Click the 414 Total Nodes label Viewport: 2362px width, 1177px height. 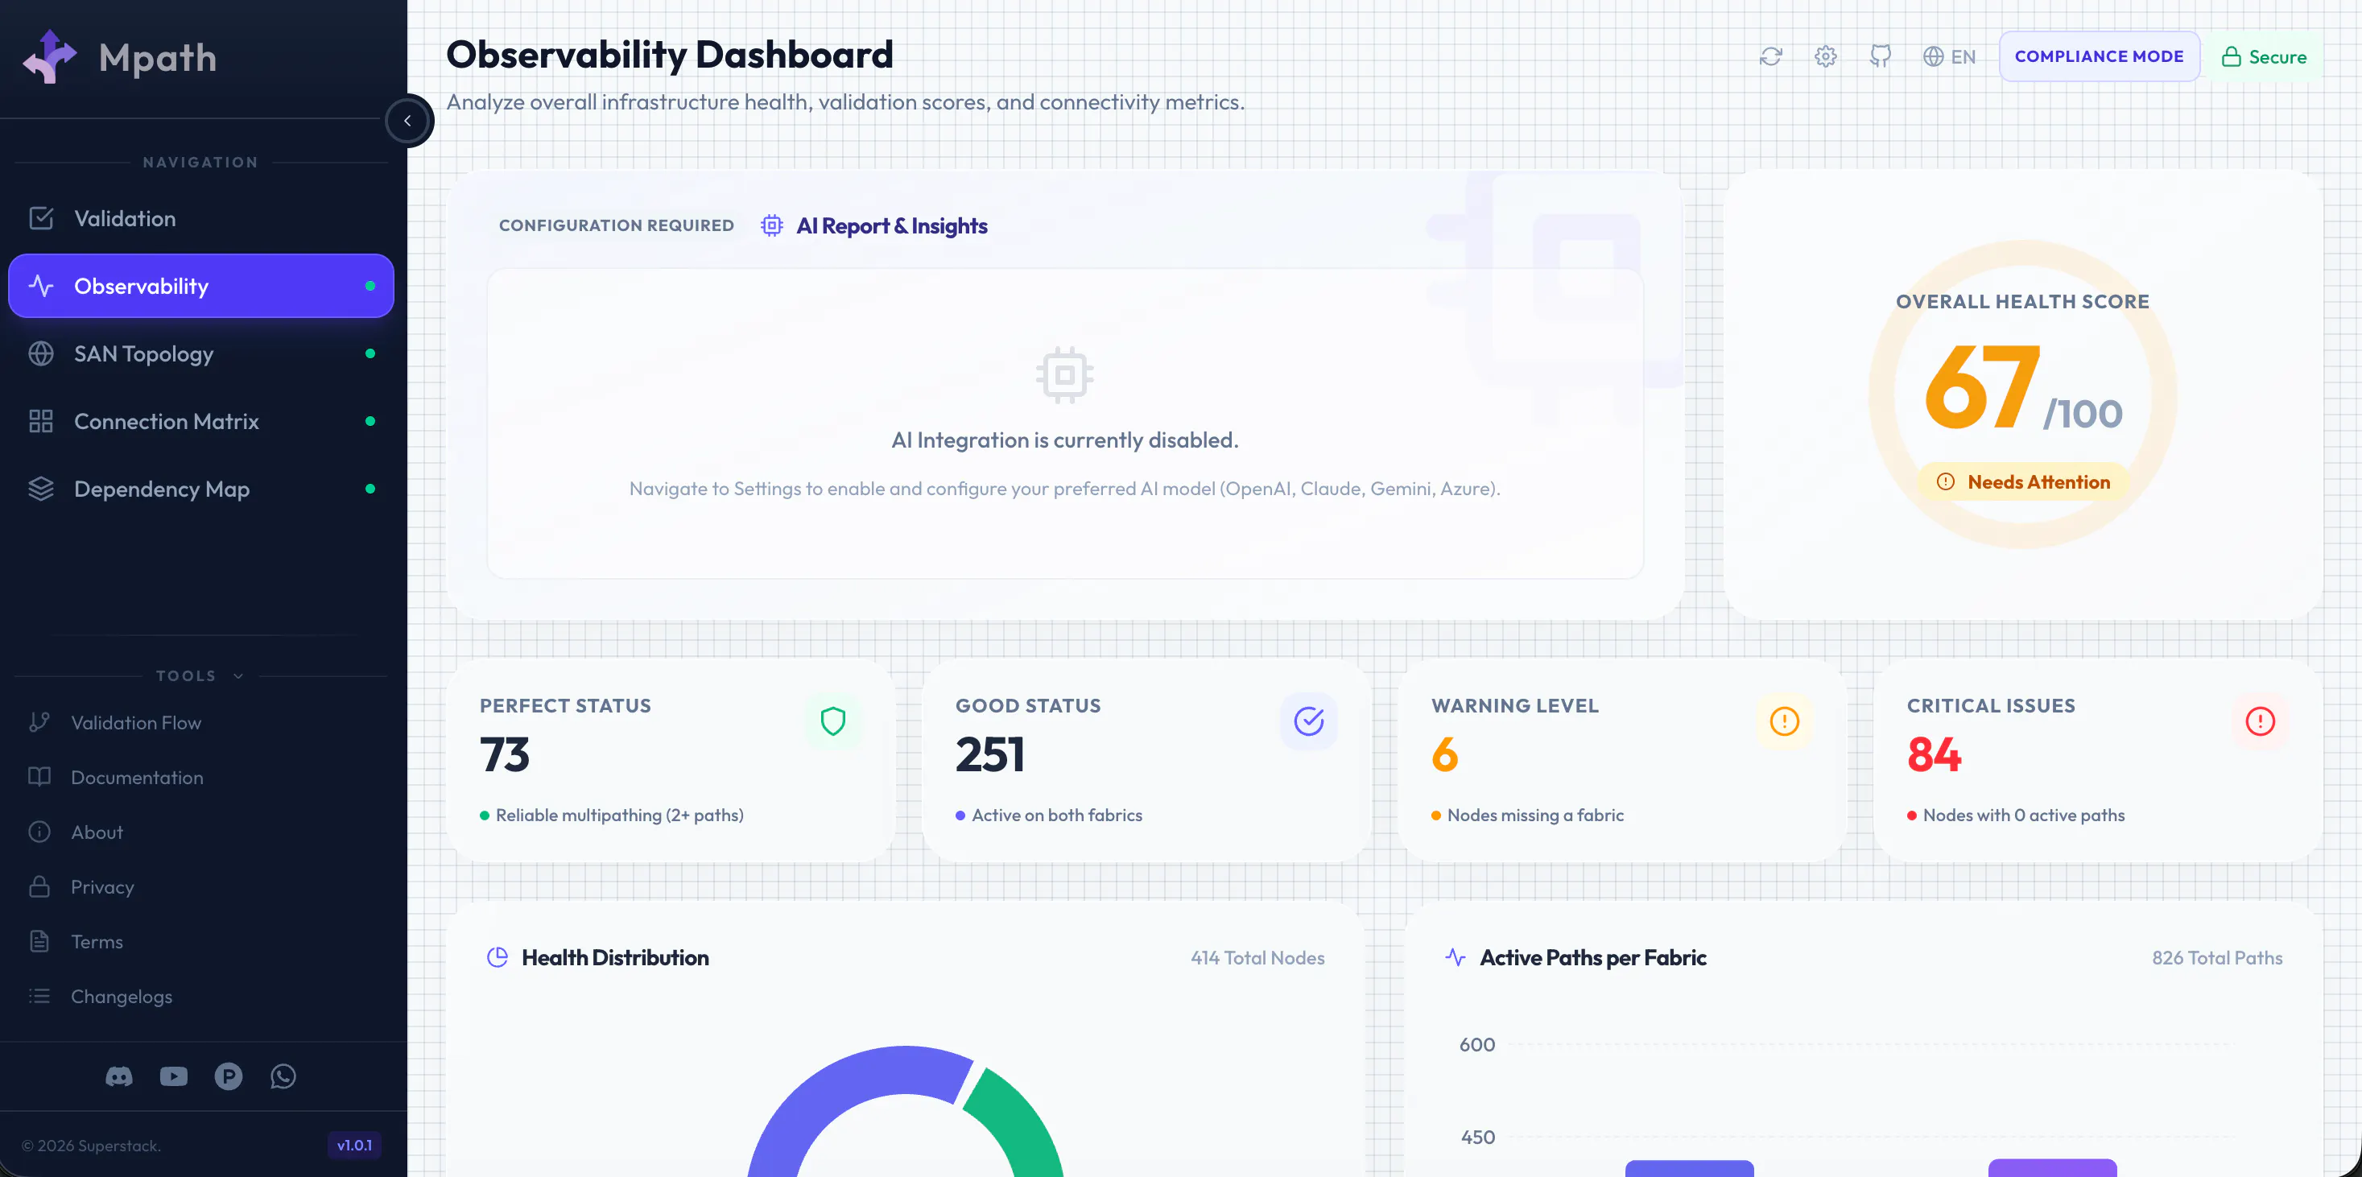pos(1257,958)
